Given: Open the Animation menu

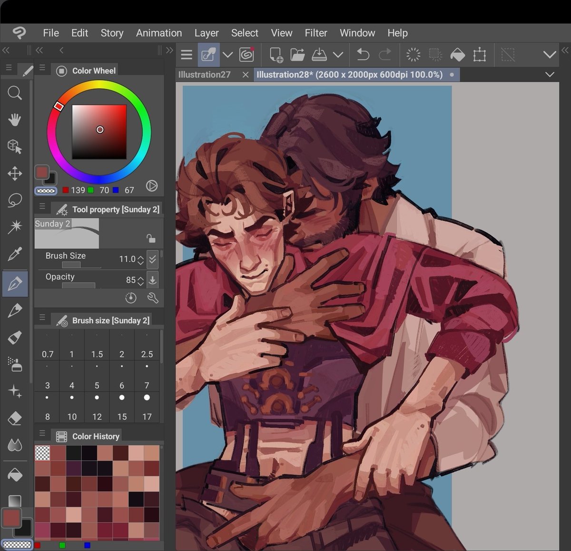Looking at the screenshot, I should coord(159,33).
